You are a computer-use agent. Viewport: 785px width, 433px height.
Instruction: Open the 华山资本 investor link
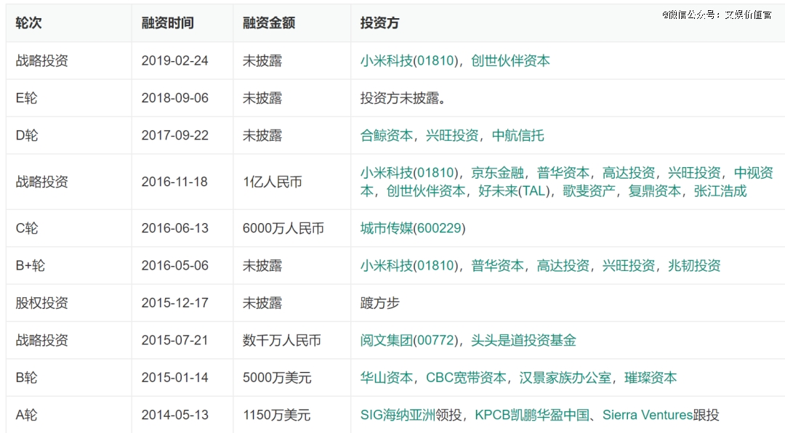point(387,378)
